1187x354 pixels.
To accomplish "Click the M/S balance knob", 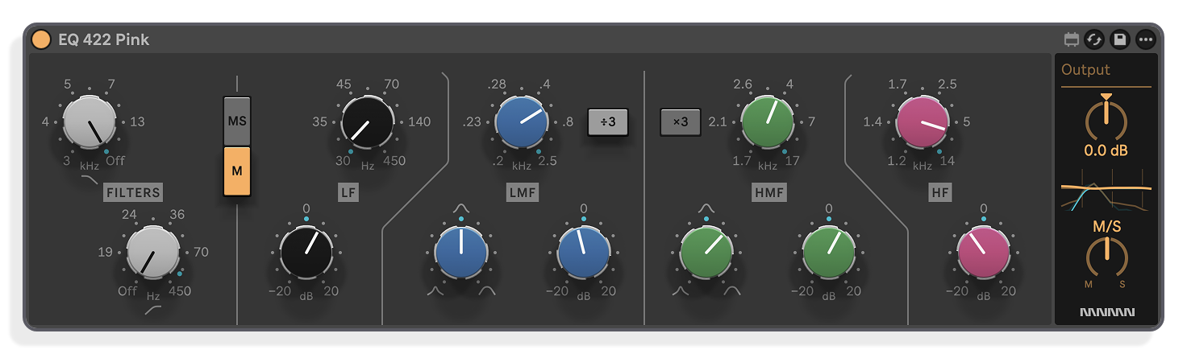I will coord(1106,257).
